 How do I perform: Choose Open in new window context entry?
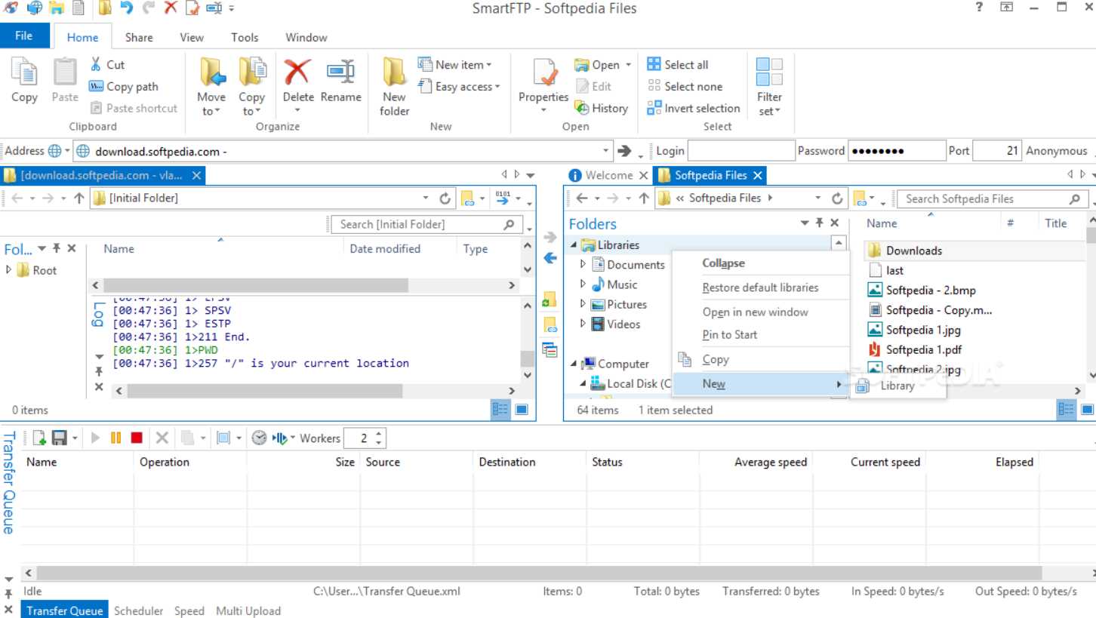[x=755, y=312]
